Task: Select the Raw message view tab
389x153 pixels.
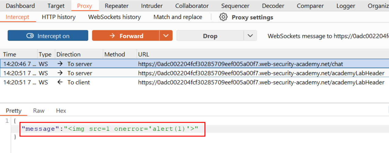Action: (39, 111)
